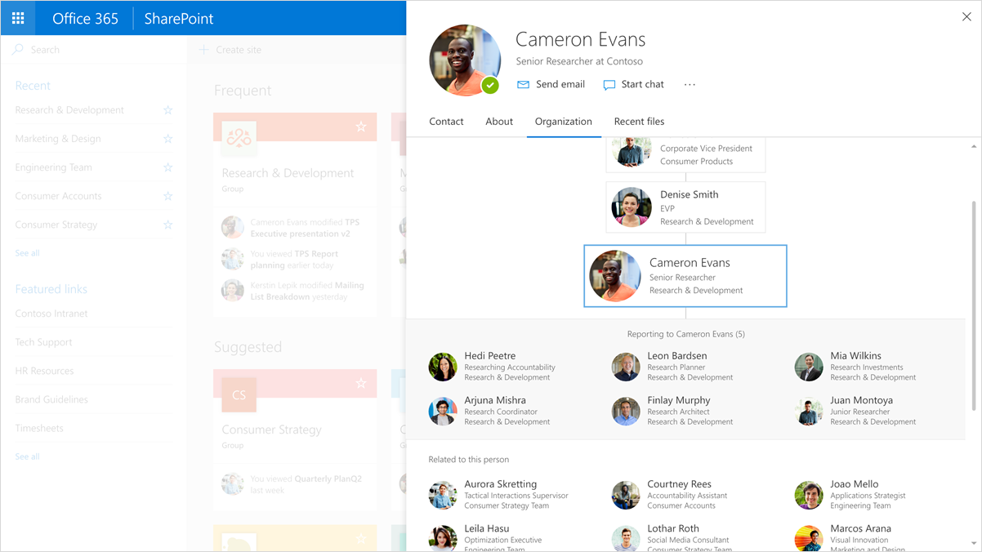Screen dimensions: 982x552
Task: Click the Start chat bubble icon
Action: [x=609, y=85]
